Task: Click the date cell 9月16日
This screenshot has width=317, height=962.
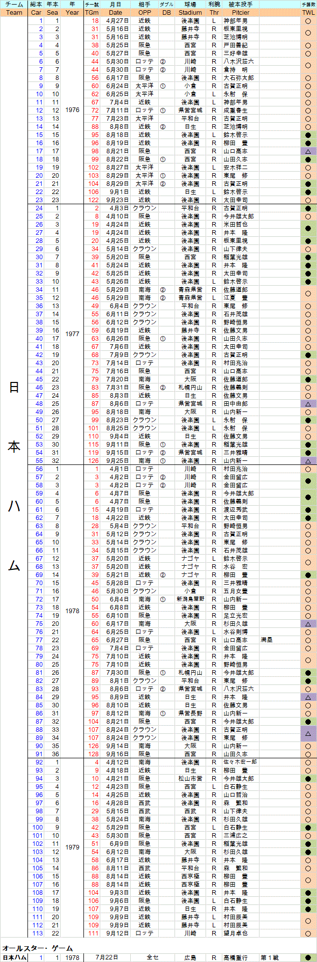Action: pos(116,754)
